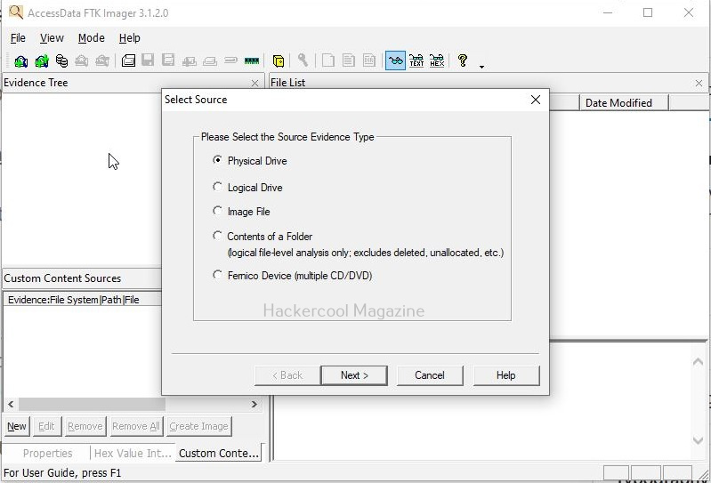Image resolution: width=711 pixels, height=483 pixels.
Task: Switch to the HEX view mode icon
Action: pyautogui.click(x=436, y=61)
